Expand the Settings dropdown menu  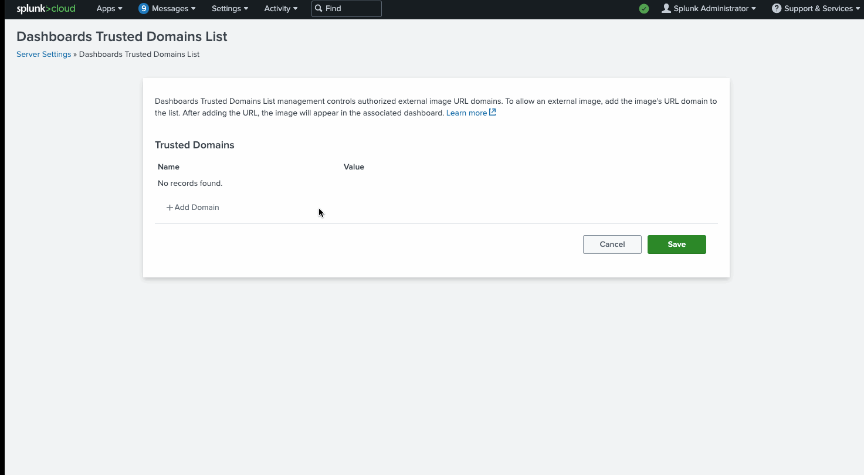[229, 9]
